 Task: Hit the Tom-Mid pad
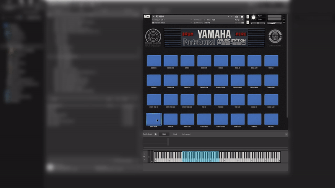(x=221, y=100)
